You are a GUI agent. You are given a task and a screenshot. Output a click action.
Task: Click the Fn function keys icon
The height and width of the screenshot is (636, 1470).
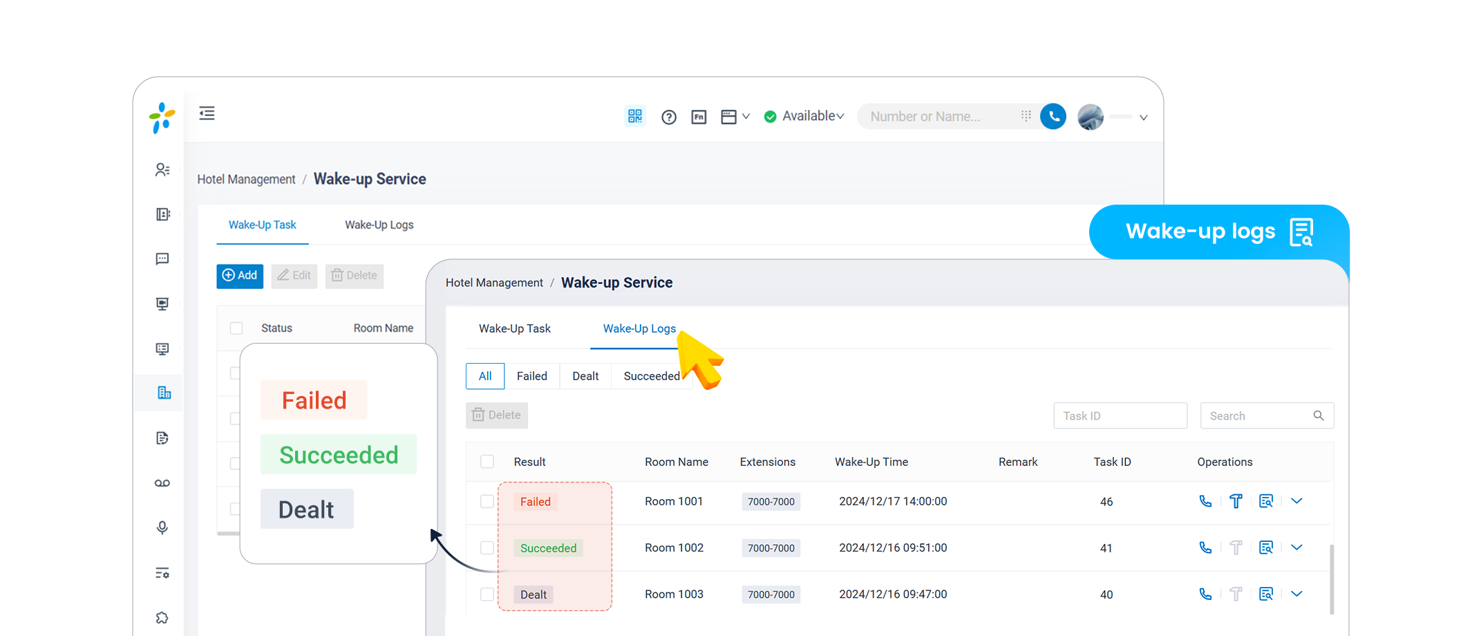pos(699,117)
